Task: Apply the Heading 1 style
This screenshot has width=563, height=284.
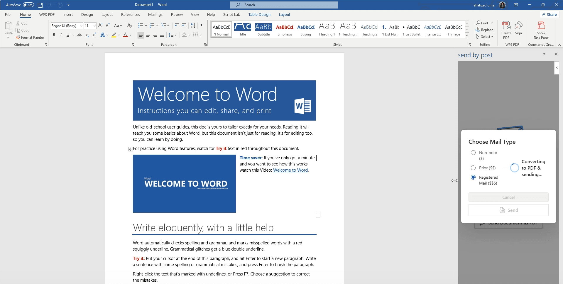Action: 327,29
